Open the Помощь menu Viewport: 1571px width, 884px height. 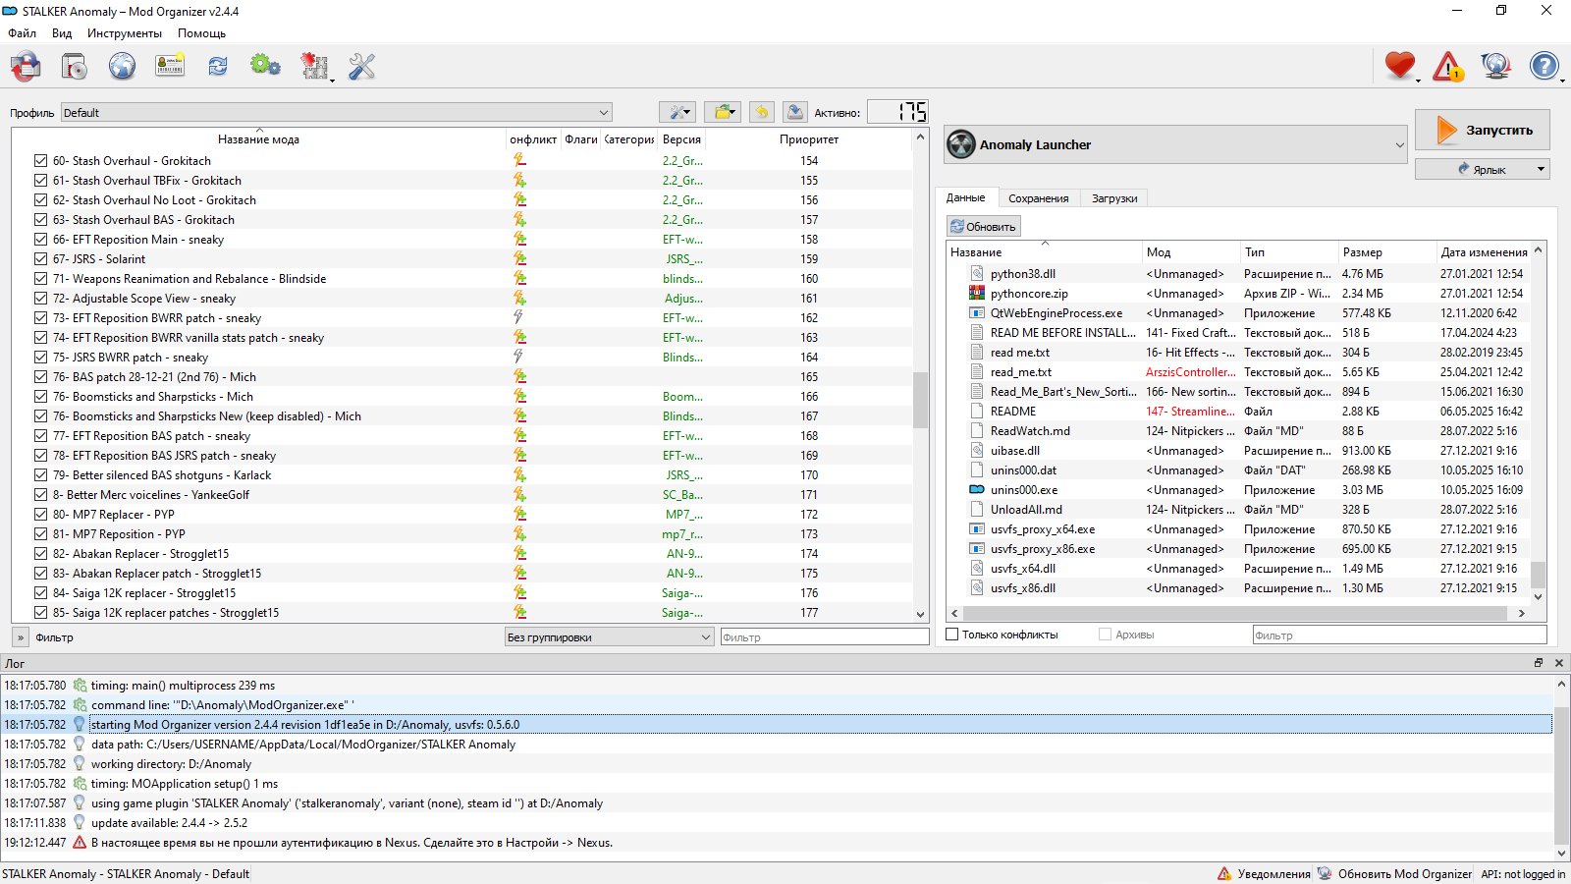click(201, 32)
